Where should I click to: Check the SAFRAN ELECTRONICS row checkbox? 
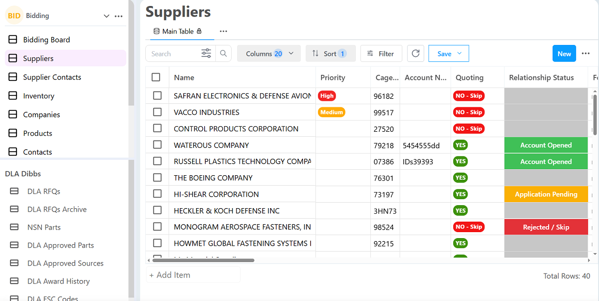pyautogui.click(x=157, y=95)
